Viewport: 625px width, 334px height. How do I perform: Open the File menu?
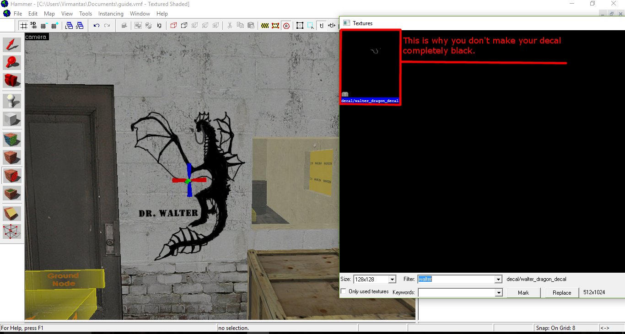click(x=18, y=14)
